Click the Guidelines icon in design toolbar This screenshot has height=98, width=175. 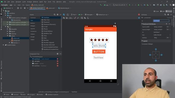click(x=88, y=18)
